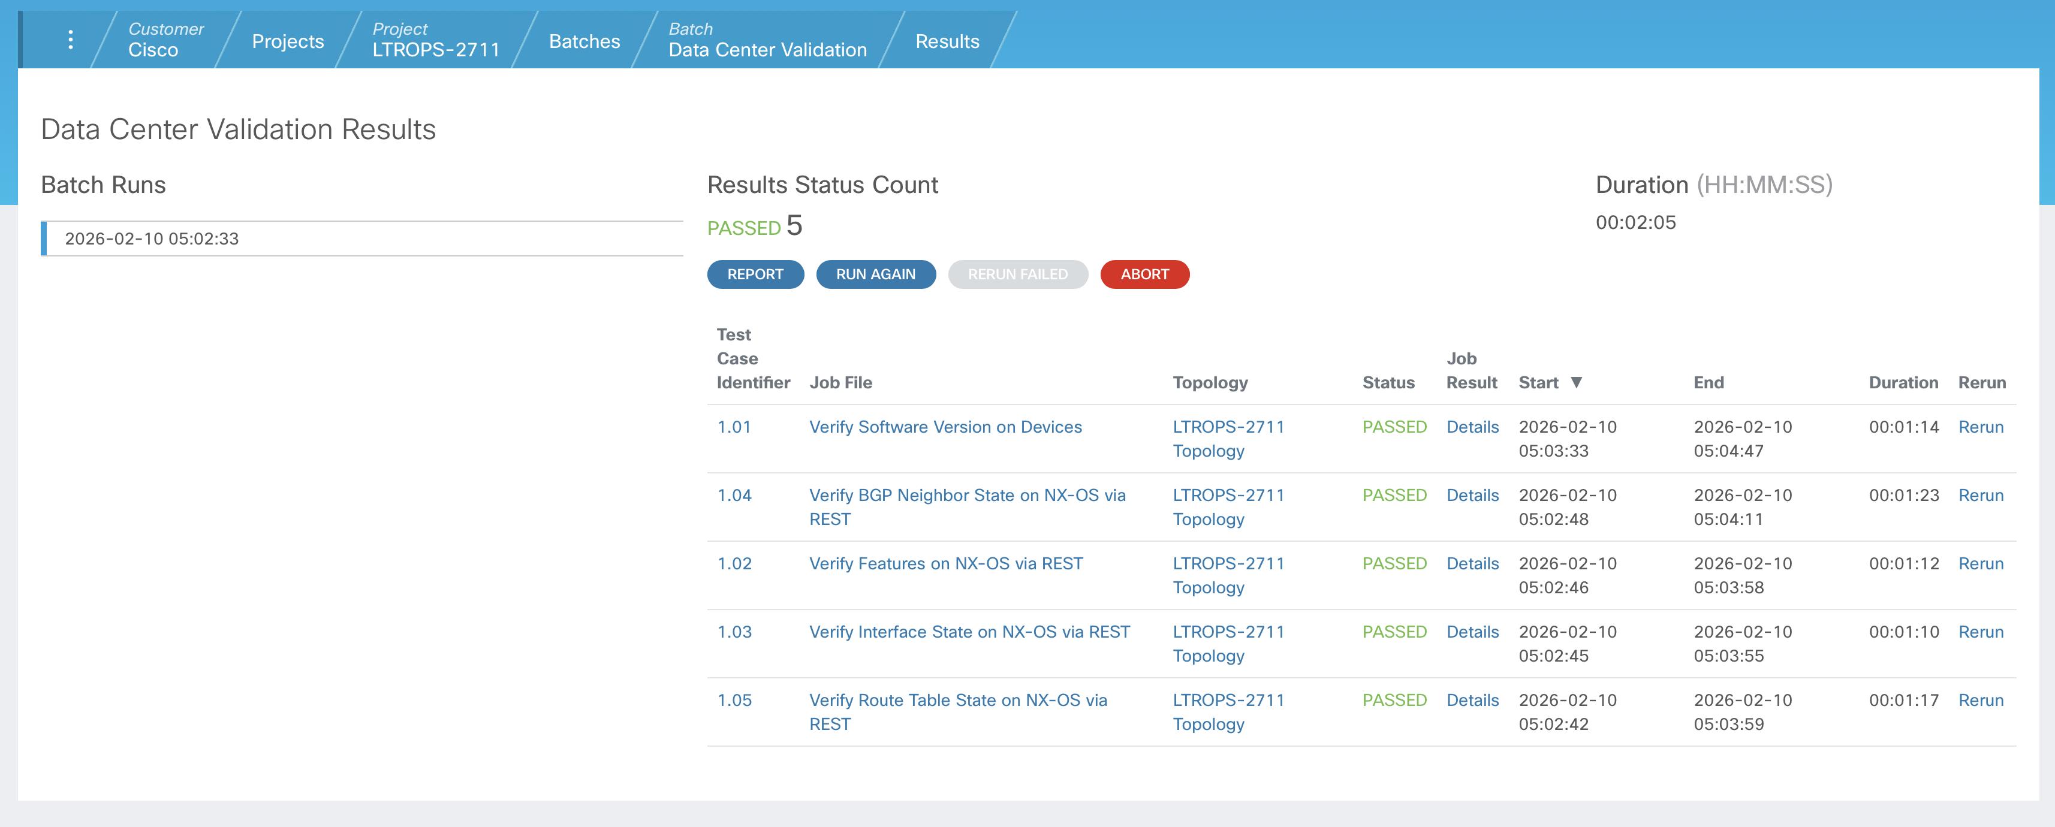The image size is (2055, 827).
Task: Go to Projects breadcrumb
Action: [x=287, y=41]
